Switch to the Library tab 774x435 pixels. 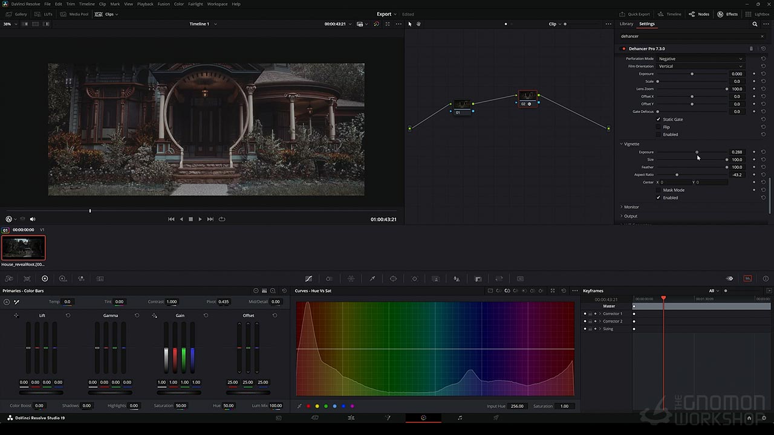(x=626, y=24)
